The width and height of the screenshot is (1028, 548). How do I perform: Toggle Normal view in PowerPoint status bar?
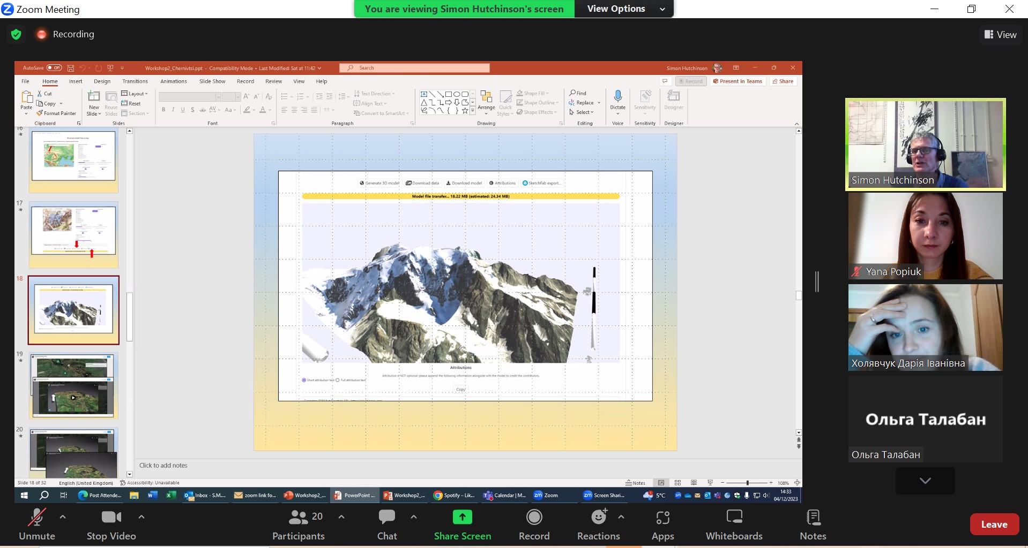pyautogui.click(x=661, y=483)
